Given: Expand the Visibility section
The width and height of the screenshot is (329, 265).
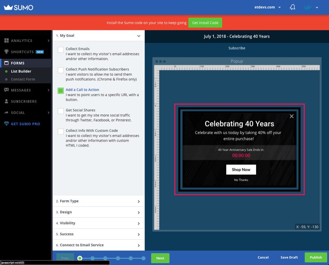Looking at the screenshot, I should coord(98,223).
